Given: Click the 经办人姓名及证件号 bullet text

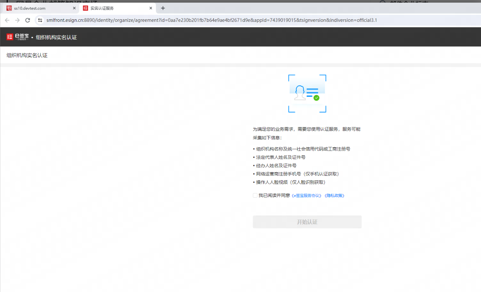Looking at the screenshot, I should (x=276, y=166).
